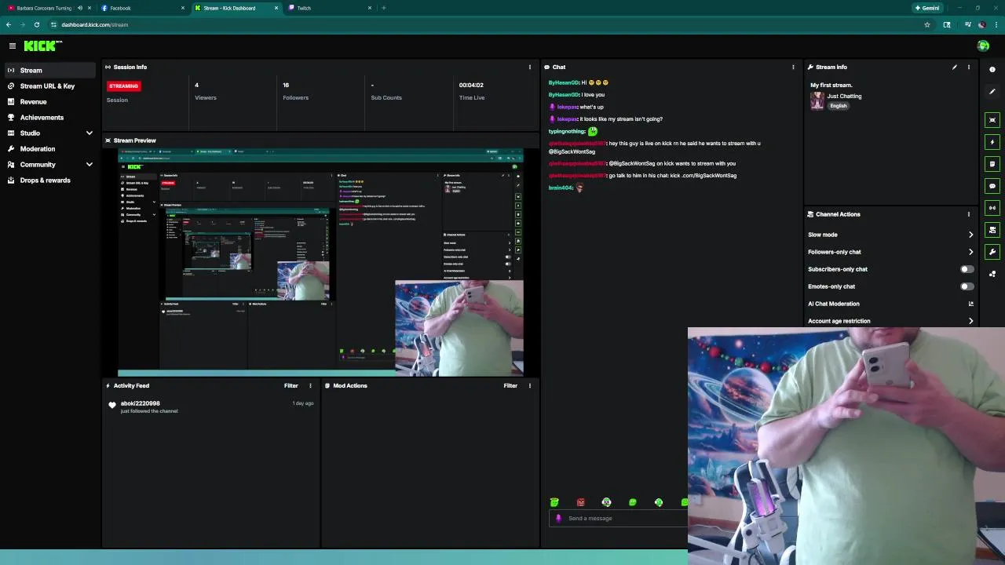Open Moderation in the left sidebar
The height and width of the screenshot is (565, 1005).
coord(49,149)
